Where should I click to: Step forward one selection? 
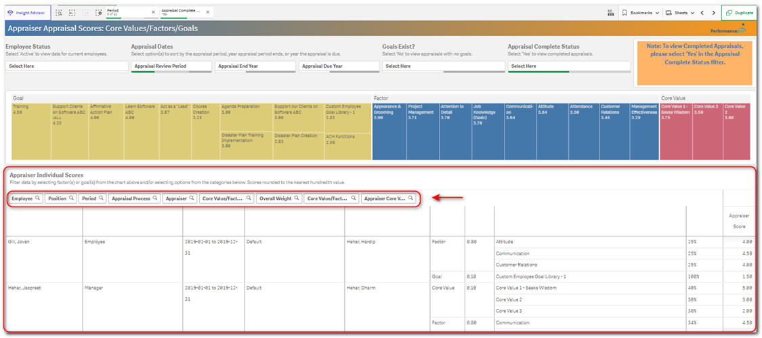pyautogui.click(x=85, y=13)
